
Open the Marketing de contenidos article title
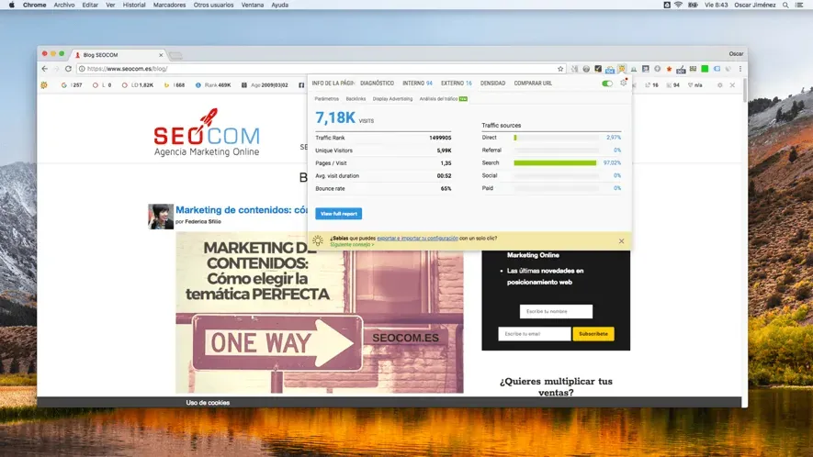click(242, 210)
